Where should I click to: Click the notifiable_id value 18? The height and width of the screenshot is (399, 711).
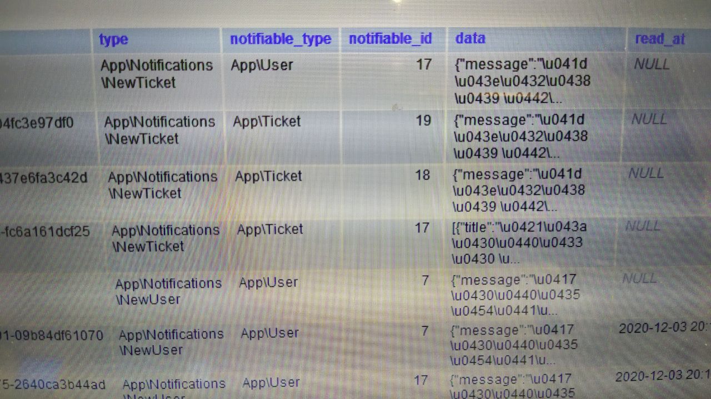coord(422,175)
